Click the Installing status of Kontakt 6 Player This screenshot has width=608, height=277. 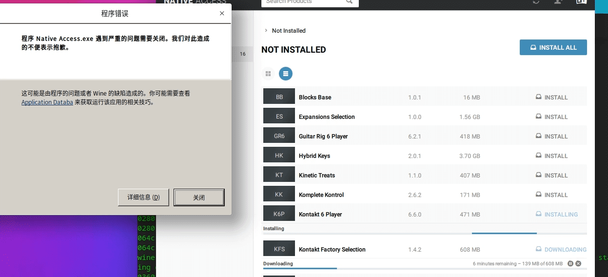pos(557,214)
